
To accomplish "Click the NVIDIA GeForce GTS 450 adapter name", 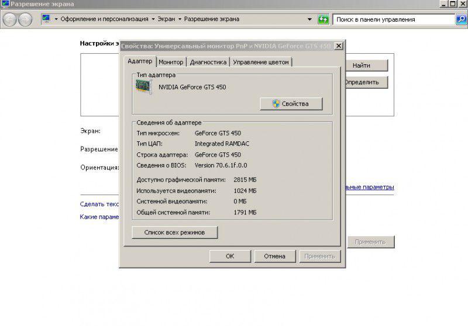I will point(192,87).
